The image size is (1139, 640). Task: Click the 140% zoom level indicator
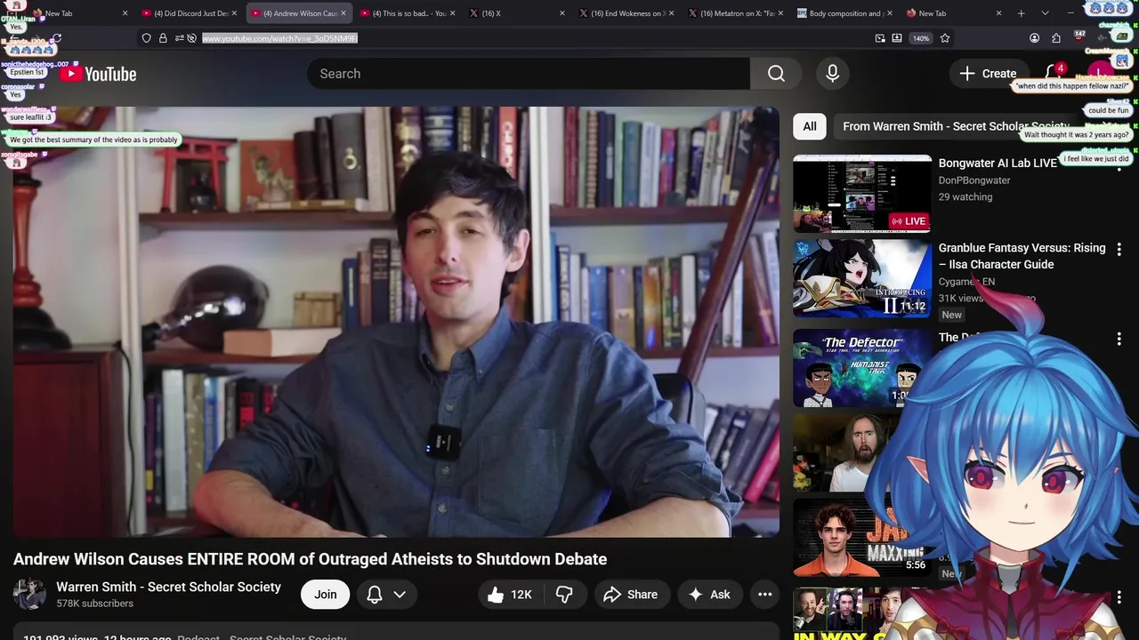(x=921, y=38)
